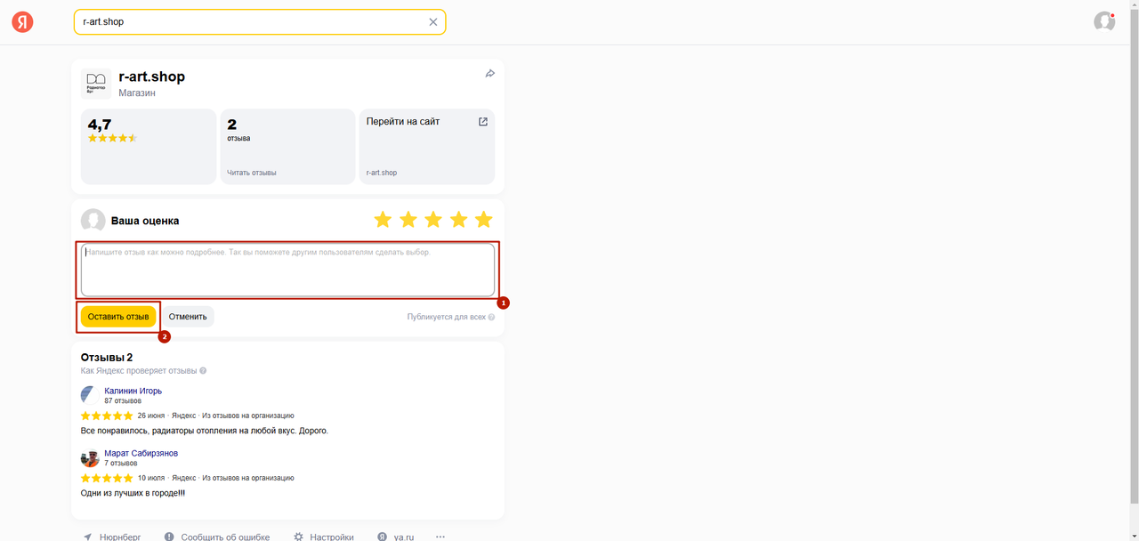Screen dimensions: 1139x541
Task: Click the Yandex logo icon
Action: tap(22, 22)
